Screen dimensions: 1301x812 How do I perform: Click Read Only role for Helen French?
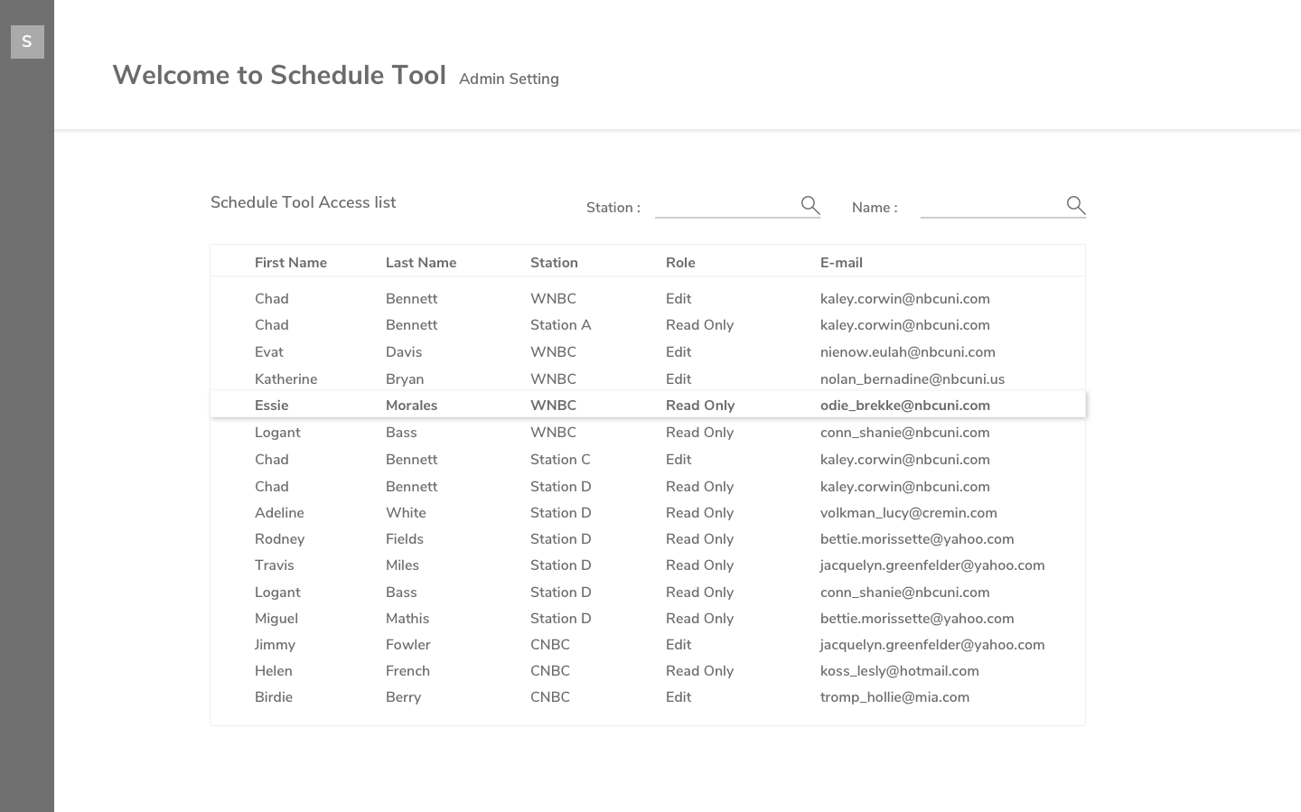coord(699,671)
